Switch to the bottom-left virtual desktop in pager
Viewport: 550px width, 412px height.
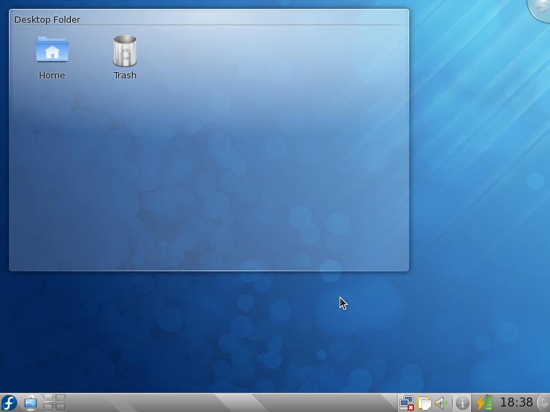47,407
